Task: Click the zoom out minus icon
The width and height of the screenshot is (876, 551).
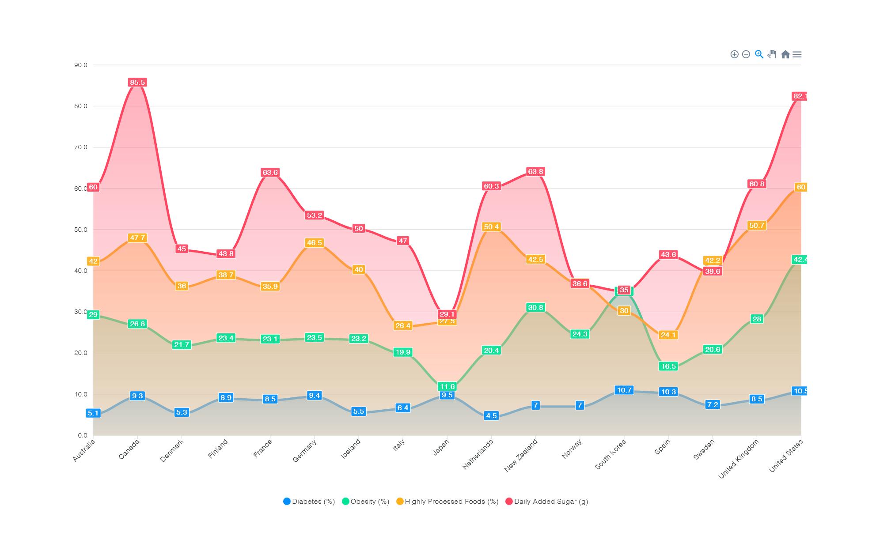Action: click(x=746, y=54)
